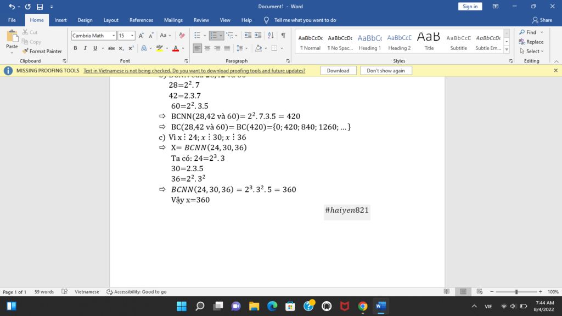Image resolution: width=562 pixels, height=316 pixels.
Task: Toggle Italic formatting
Action: pyautogui.click(x=85, y=48)
